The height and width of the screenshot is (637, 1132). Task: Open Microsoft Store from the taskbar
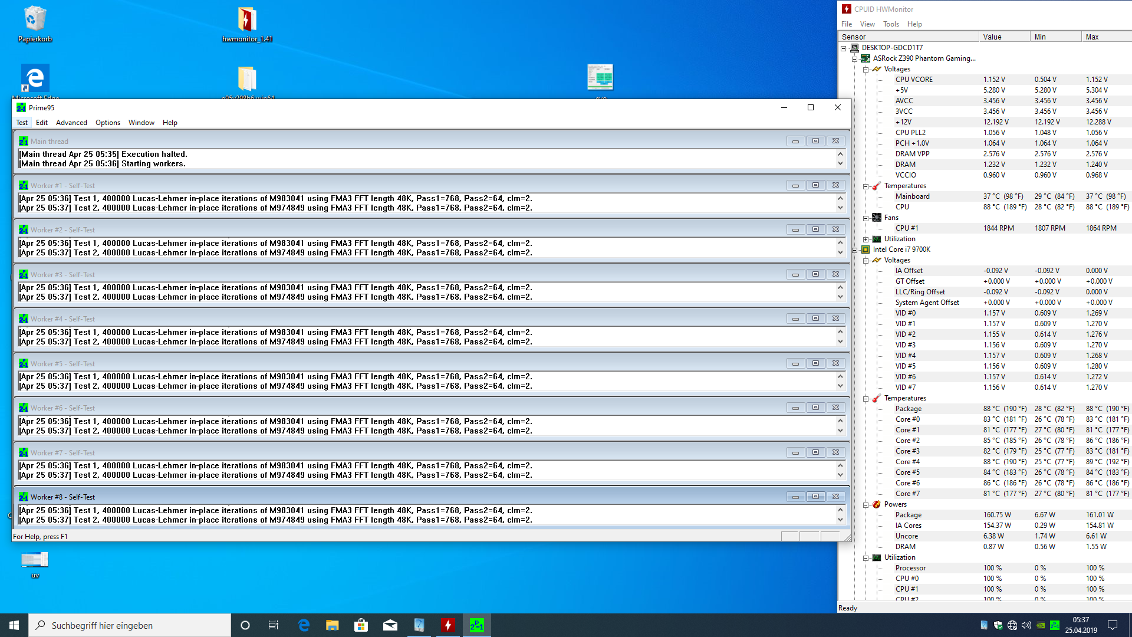pyautogui.click(x=361, y=625)
